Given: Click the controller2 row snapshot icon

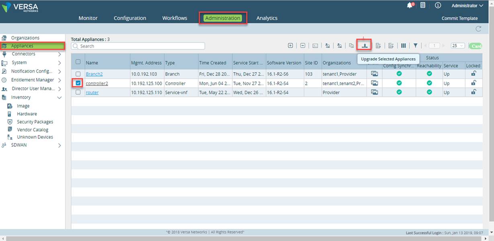Looking at the screenshot, I should [375, 83].
